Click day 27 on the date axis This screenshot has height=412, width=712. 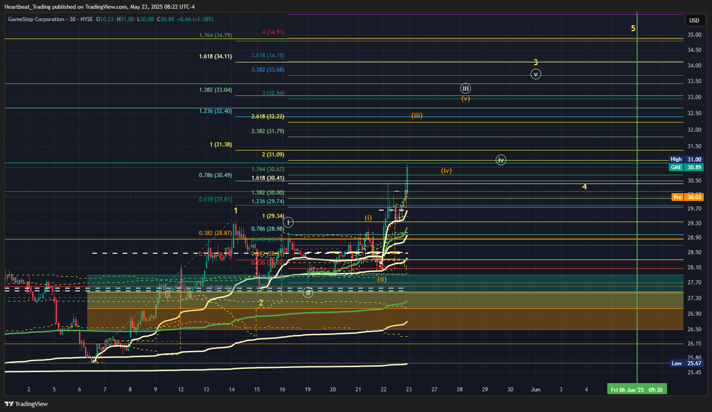coord(434,390)
